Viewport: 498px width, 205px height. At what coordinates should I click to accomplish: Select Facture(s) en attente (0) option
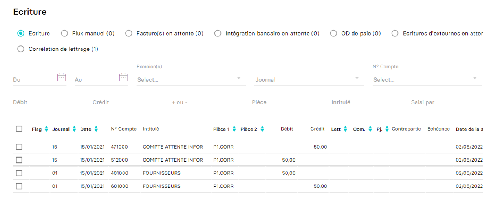pos(129,34)
